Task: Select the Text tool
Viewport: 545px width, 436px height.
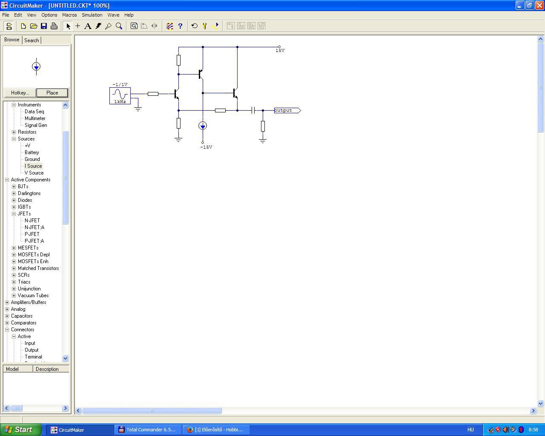Action: [88, 26]
